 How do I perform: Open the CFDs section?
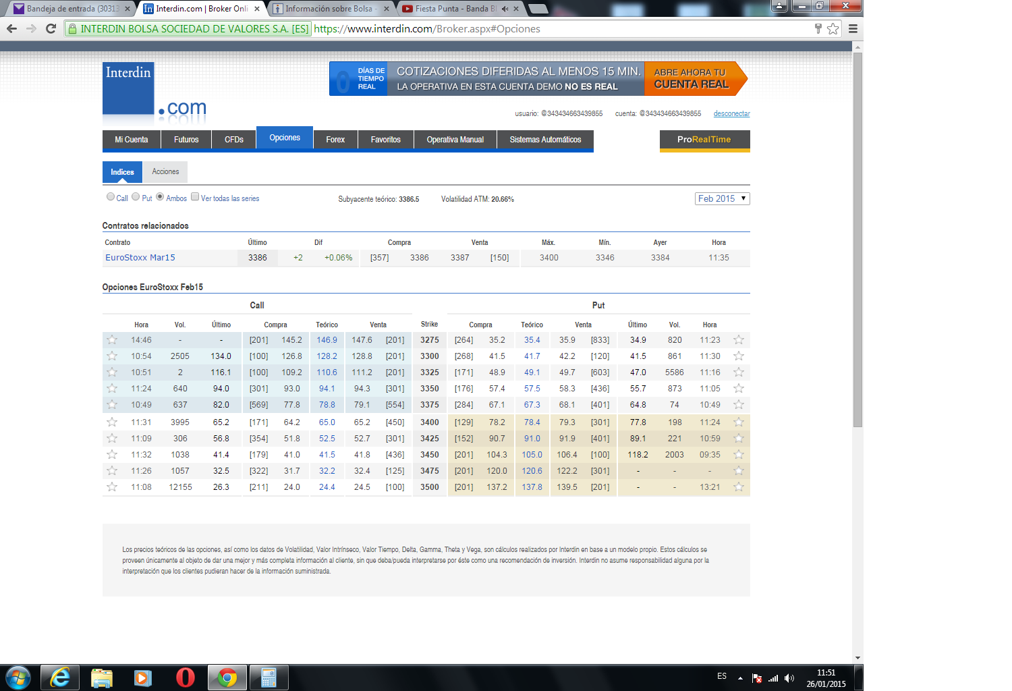234,140
